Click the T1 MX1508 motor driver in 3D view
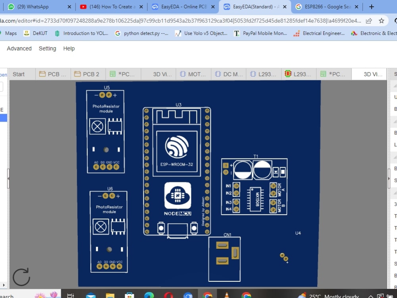The width and height of the screenshot is (397, 298). 254,186
